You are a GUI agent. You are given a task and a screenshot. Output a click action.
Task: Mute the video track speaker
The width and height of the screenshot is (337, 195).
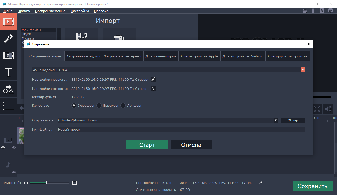click(14, 147)
